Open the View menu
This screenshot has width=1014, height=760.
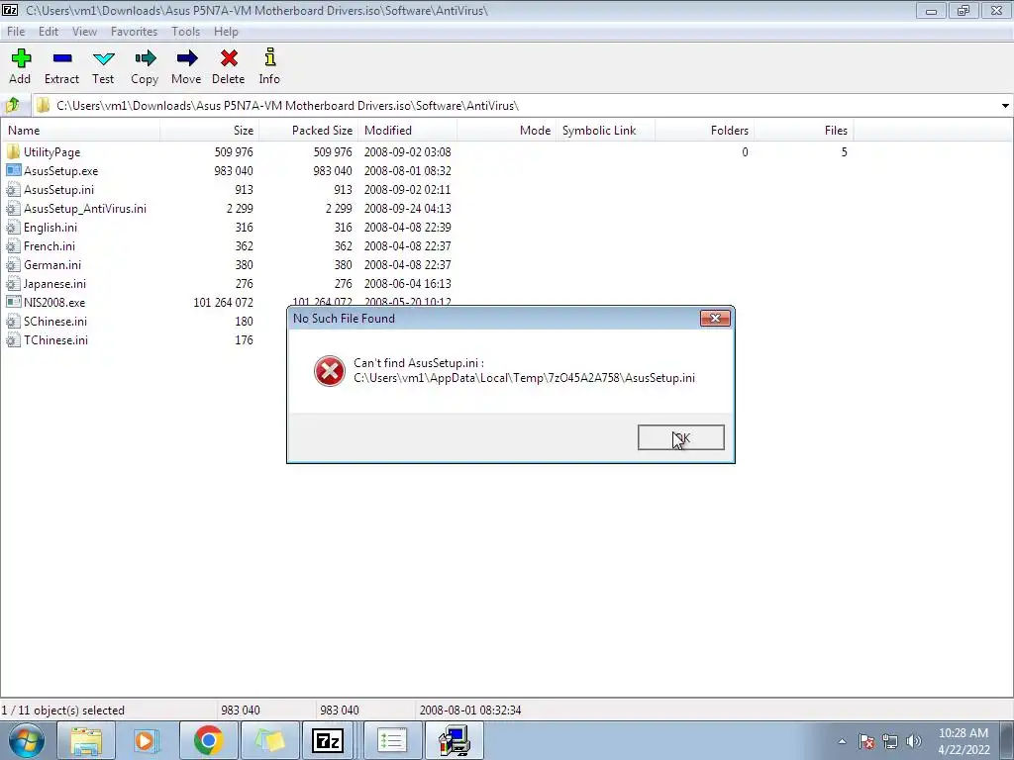pos(84,31)
